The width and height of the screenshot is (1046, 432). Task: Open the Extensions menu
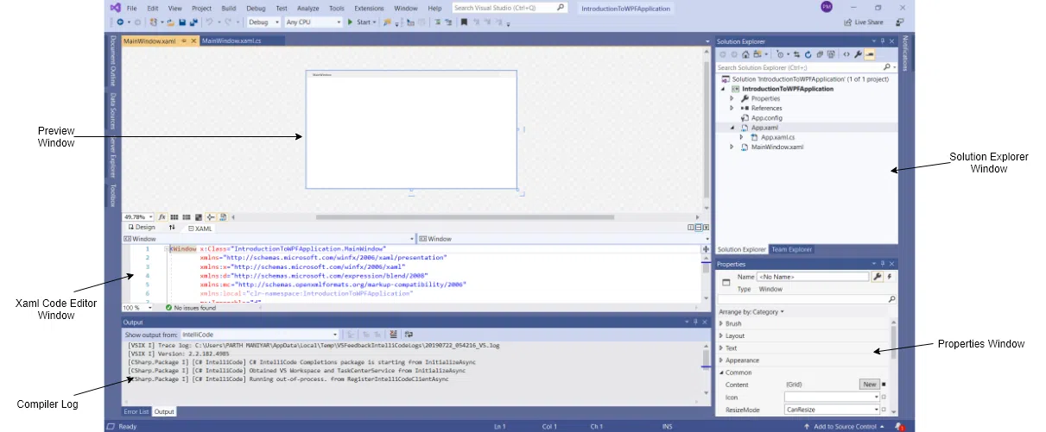(369, 8)
